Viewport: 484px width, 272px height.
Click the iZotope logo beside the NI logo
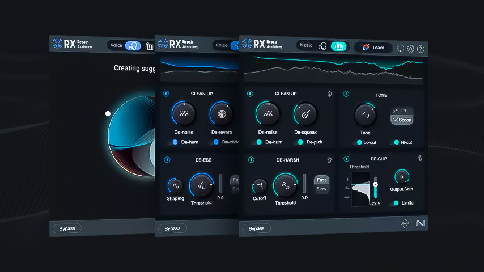[405, 223]
